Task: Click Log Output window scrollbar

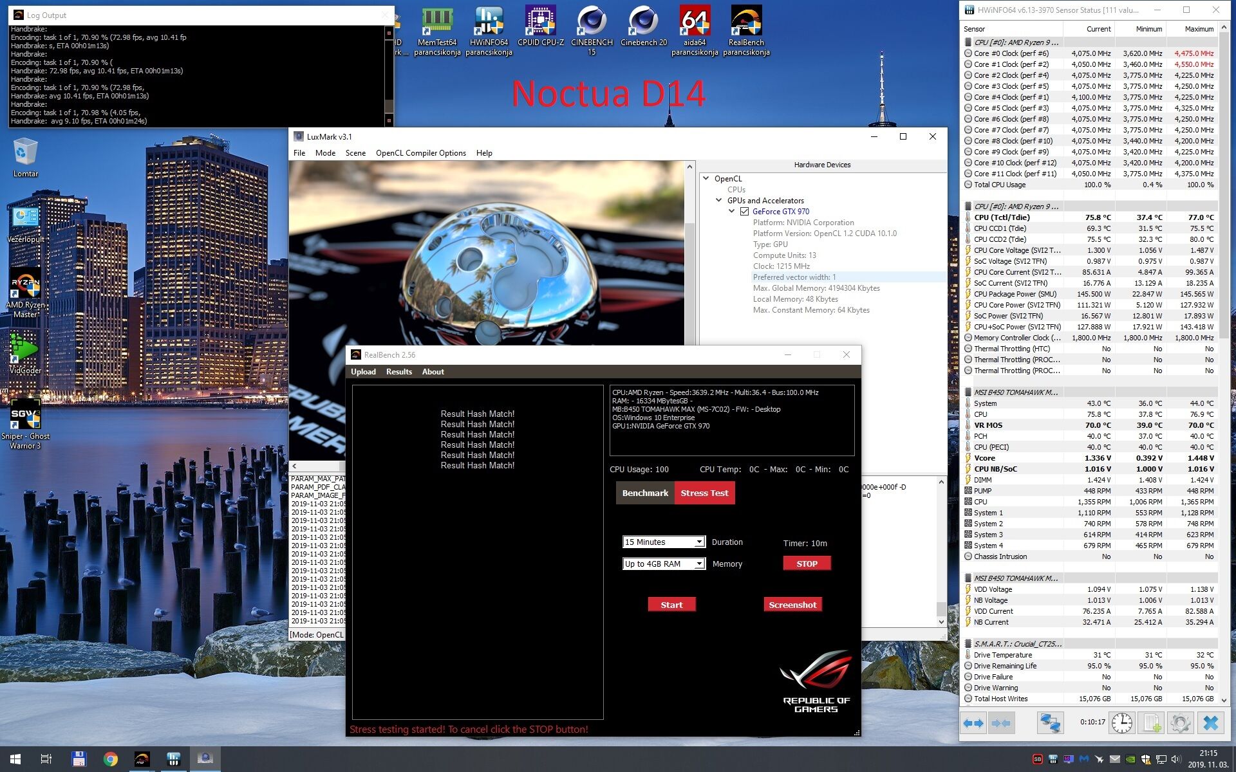Action: [x=388, y=76]
